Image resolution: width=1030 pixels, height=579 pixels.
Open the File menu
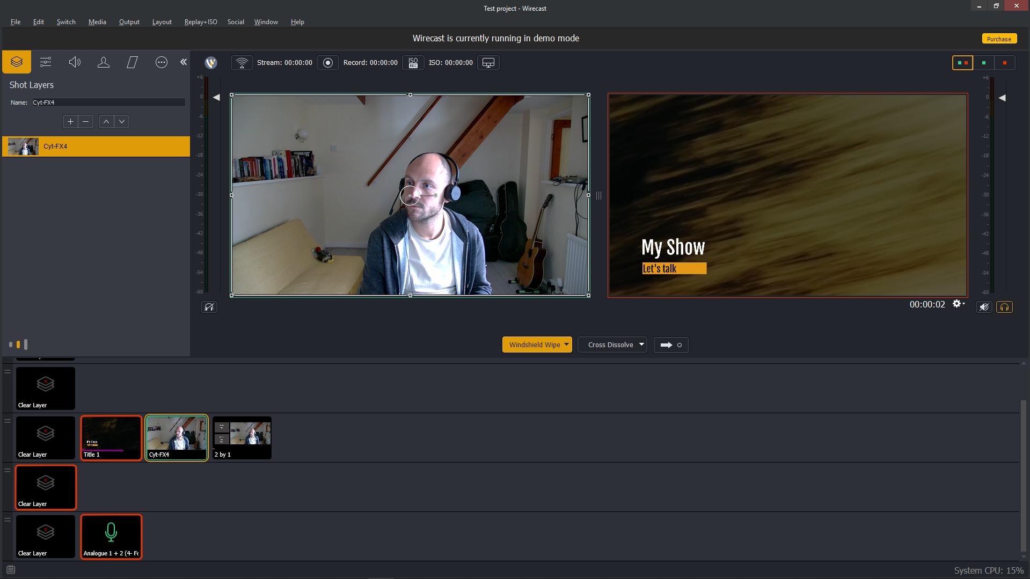pyautogui.click(x=16, y=22)
